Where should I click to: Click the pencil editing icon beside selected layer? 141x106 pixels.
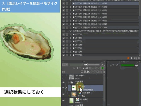[x=66, y=88]
